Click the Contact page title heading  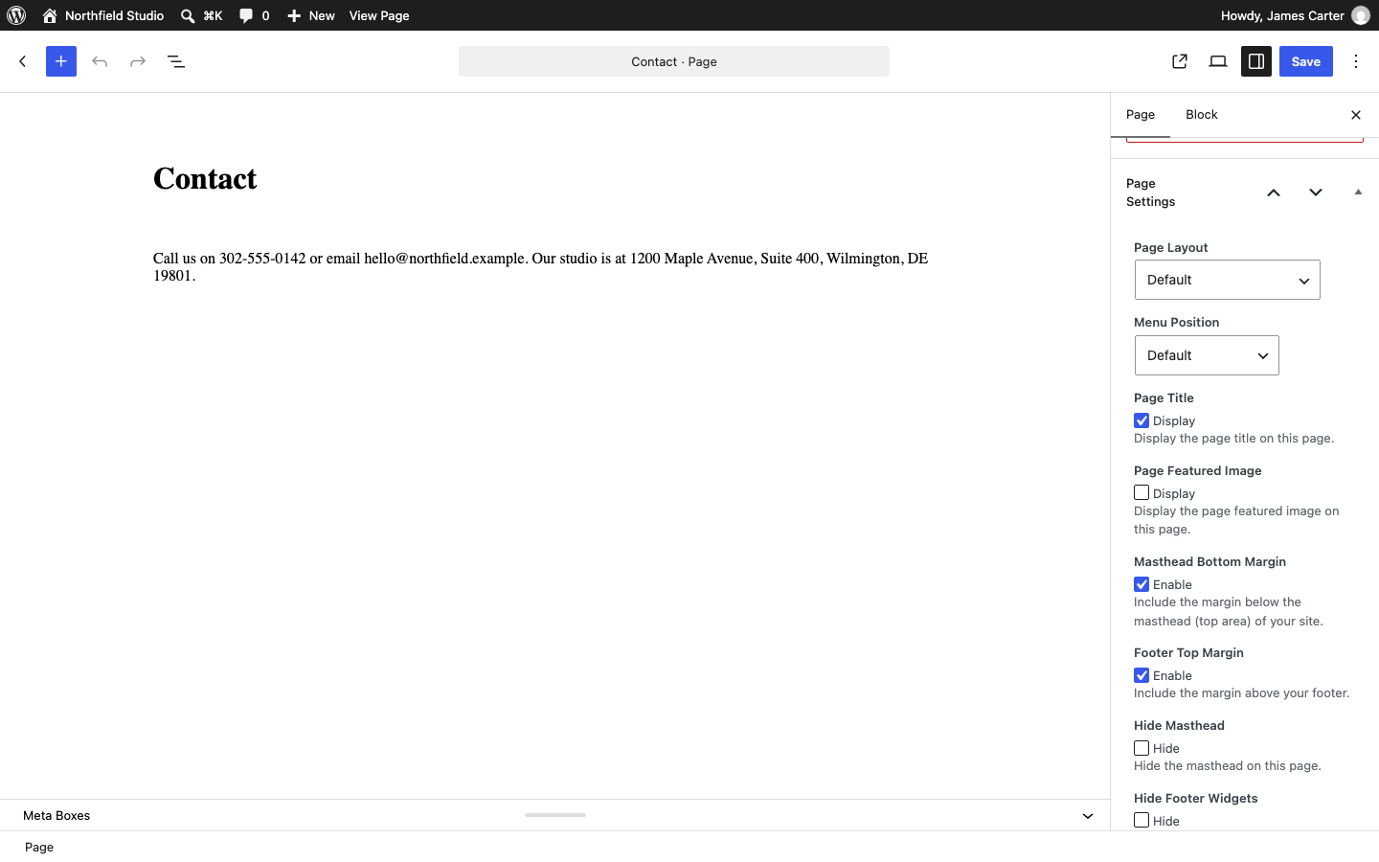205,179
